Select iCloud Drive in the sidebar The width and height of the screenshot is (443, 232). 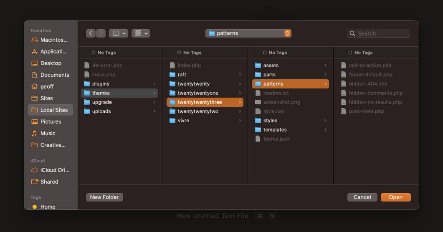click(35, 170)
